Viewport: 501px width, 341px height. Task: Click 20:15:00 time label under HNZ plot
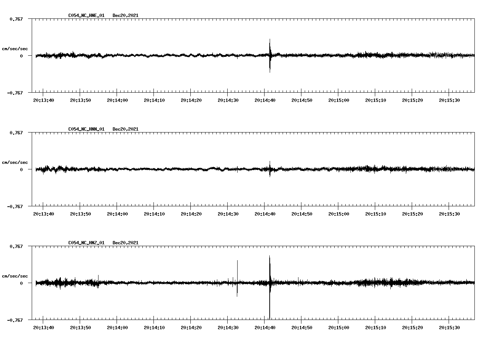[x=339, y=327]
